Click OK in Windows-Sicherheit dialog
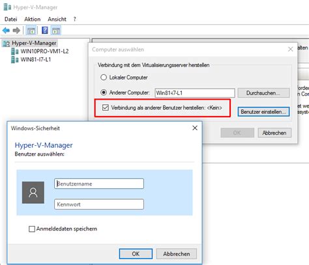 (136, 254)
